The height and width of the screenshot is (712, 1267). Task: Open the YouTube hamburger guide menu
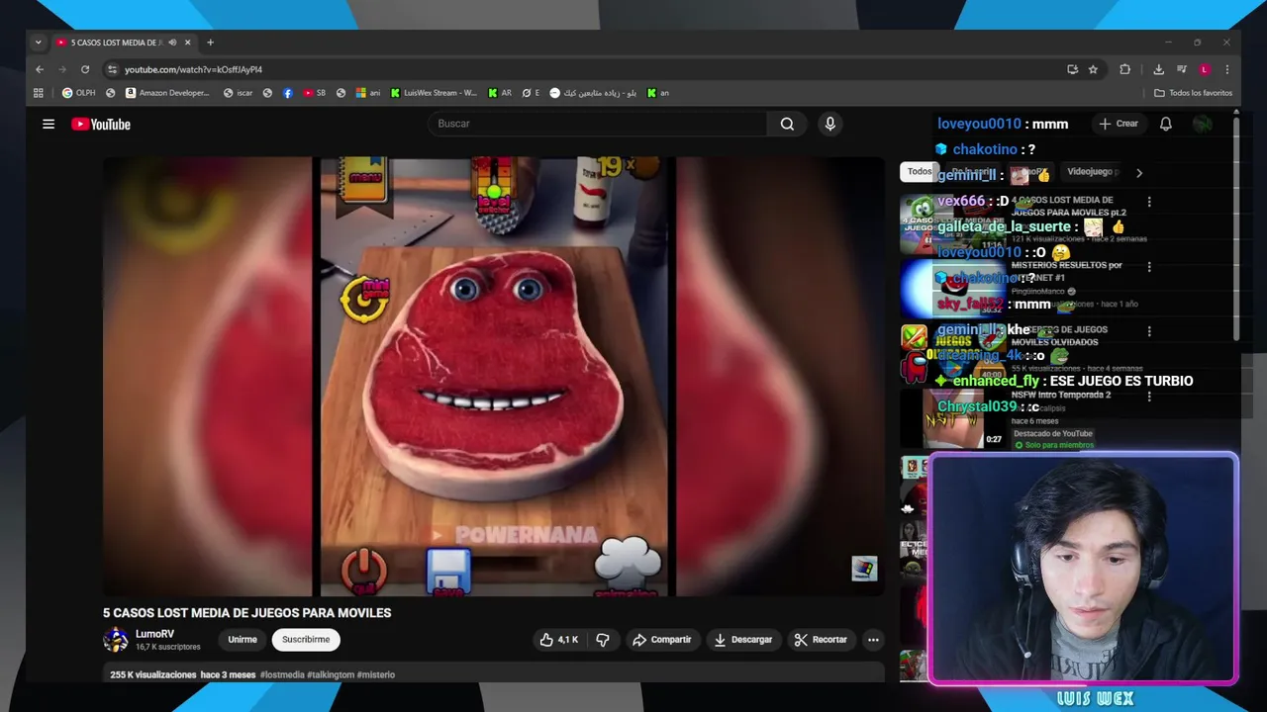click(x=49, y=124)
